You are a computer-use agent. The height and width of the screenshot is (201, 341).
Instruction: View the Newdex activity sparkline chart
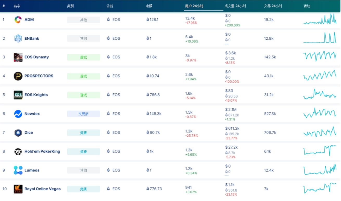pyautogui.click(x=320, y=113)
